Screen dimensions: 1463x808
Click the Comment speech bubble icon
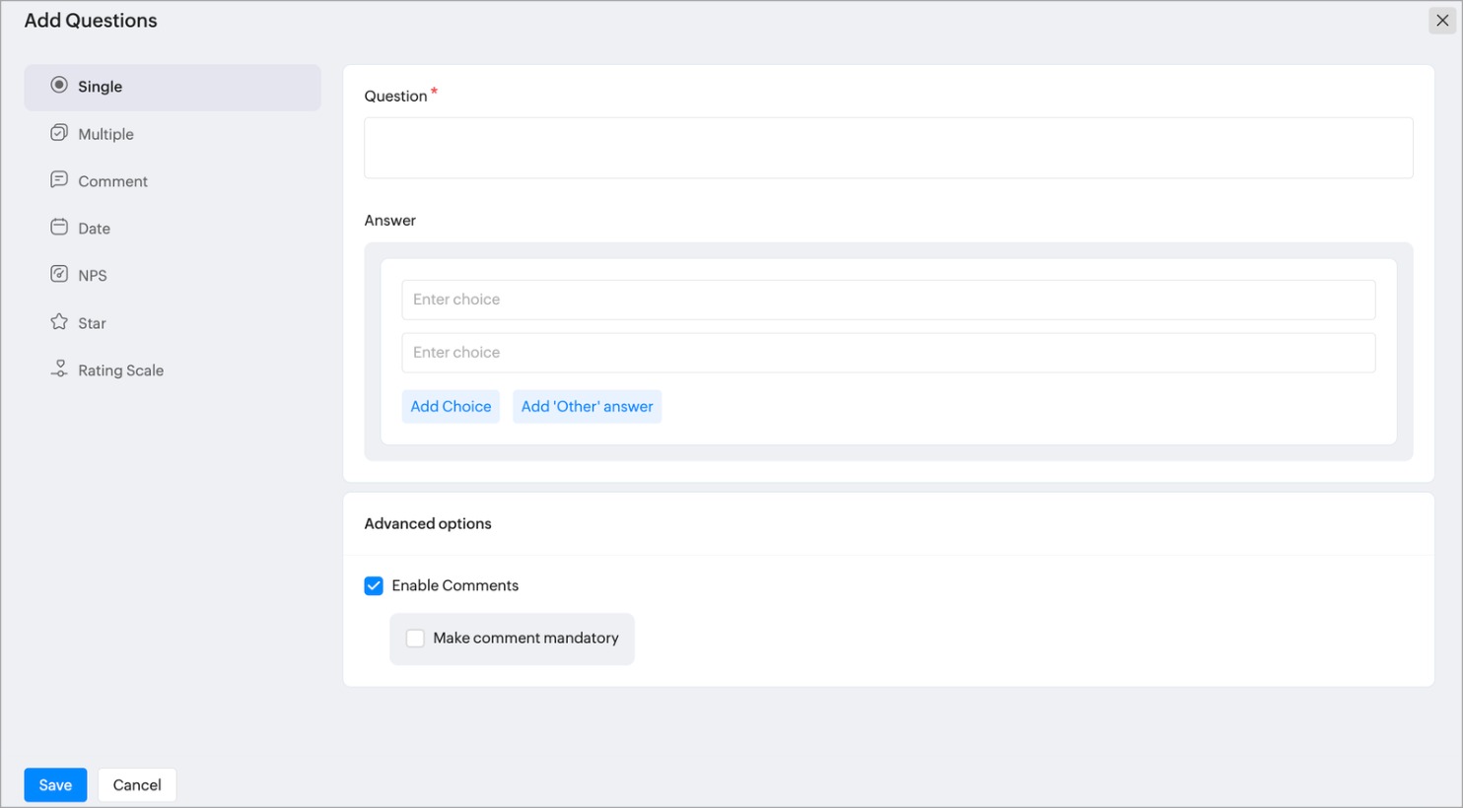click(59, 179)
